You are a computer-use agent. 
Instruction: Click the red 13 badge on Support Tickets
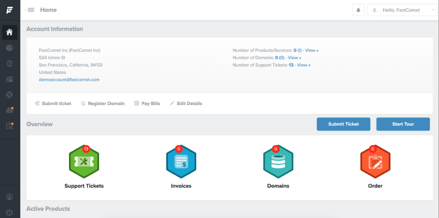pos(86,149)
